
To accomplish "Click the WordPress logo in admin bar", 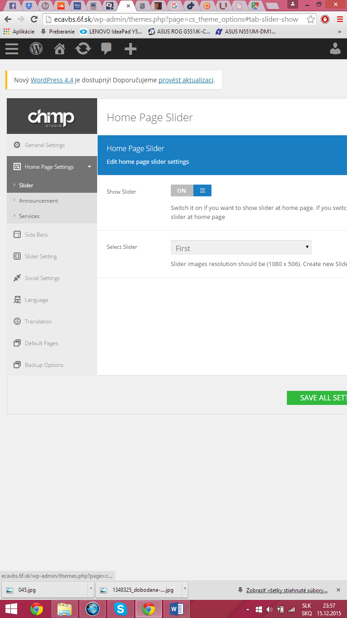I will (36, 49).
